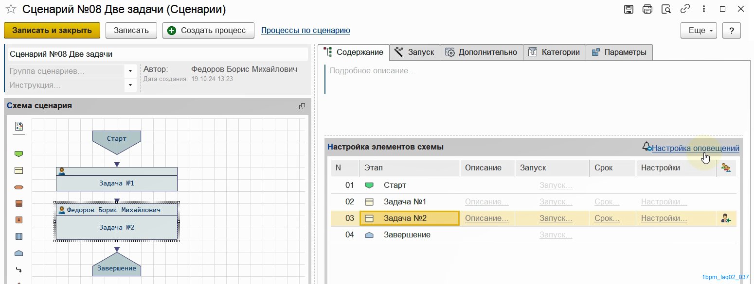The image size is (754, 284).
Task: Select green Start shape in schema palette
Action: tap(19, 154)
